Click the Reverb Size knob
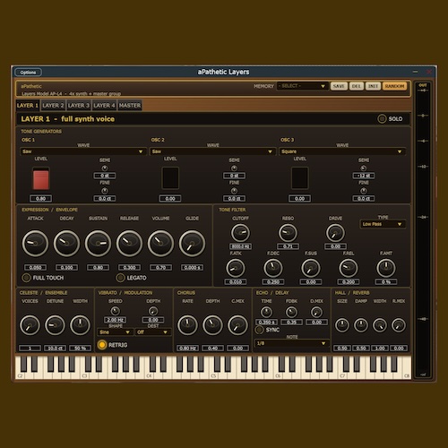Image resolution: width=448 pixels, height=448 pixels. 342,325
